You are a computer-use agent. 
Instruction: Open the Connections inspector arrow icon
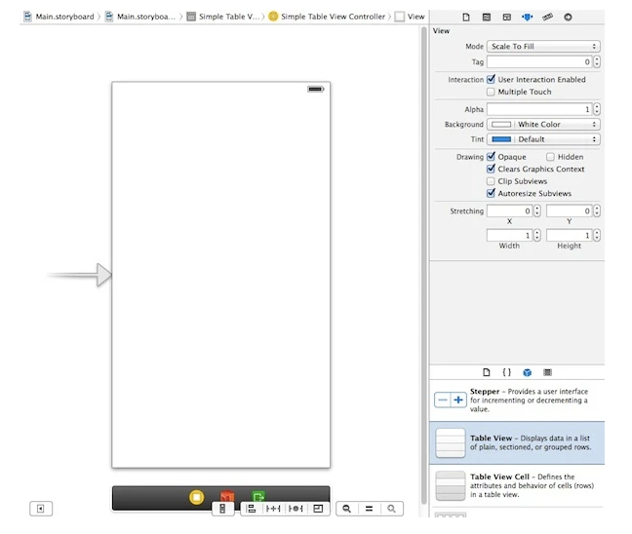pyautogui.click(x=568, y=17)
